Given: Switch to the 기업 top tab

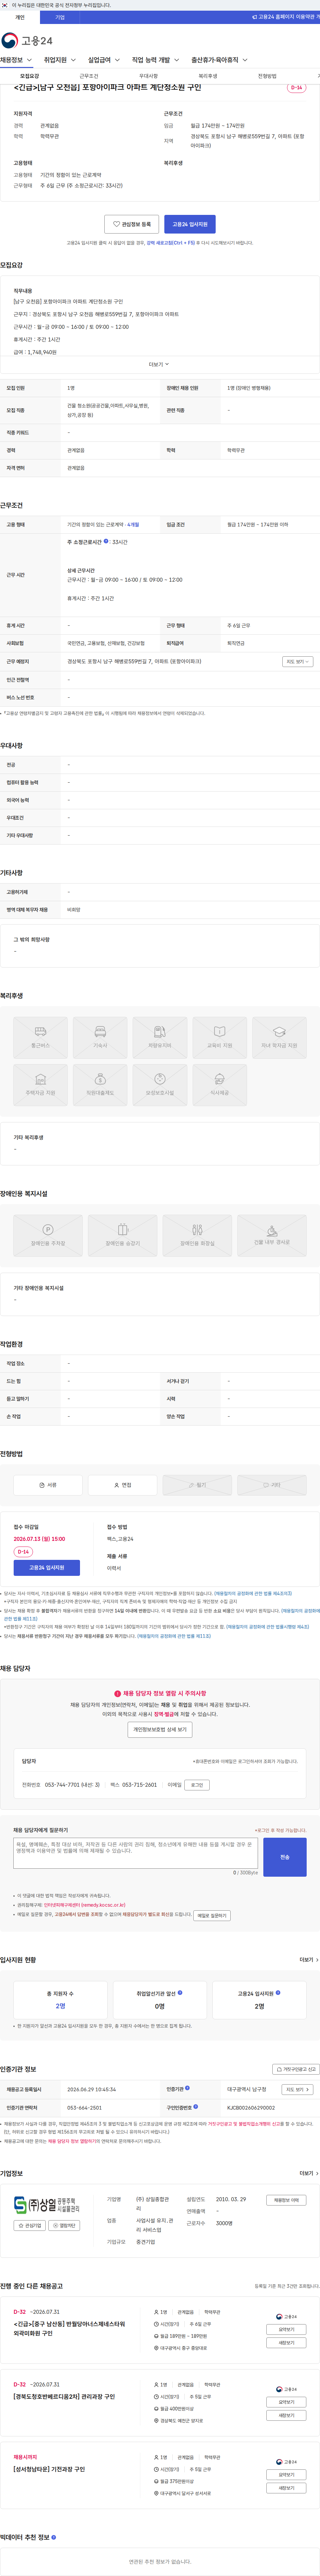Looking at the screenshot, I should [x=60, y=17].
